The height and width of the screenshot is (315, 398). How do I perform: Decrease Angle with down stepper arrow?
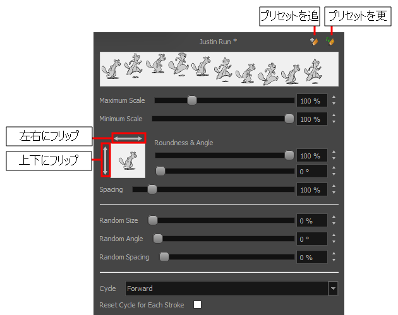pos(334,174)
